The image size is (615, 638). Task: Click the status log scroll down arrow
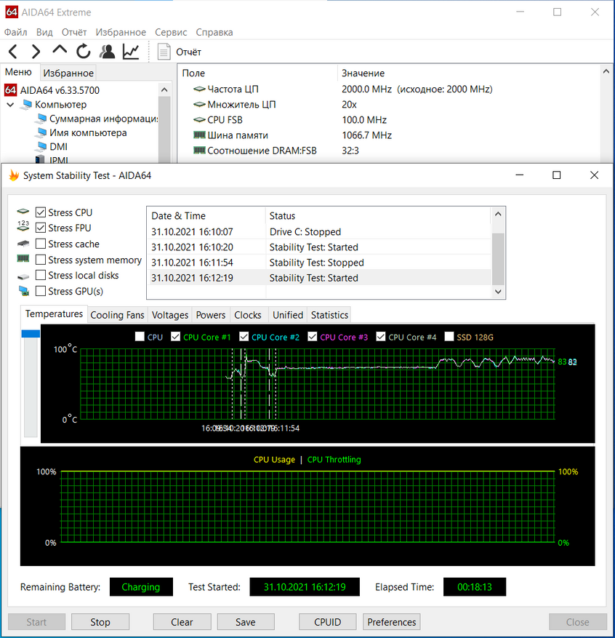[499, 291]
